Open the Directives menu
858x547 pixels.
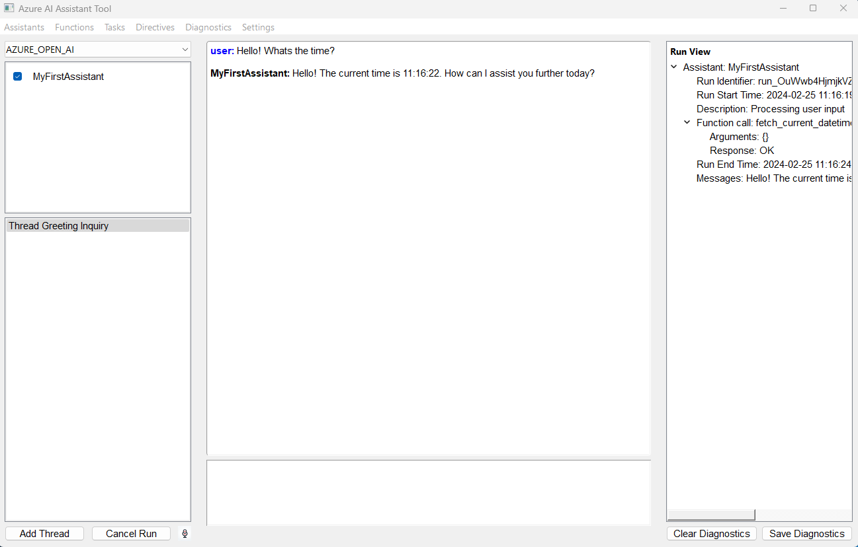click(x=155, y=27)
